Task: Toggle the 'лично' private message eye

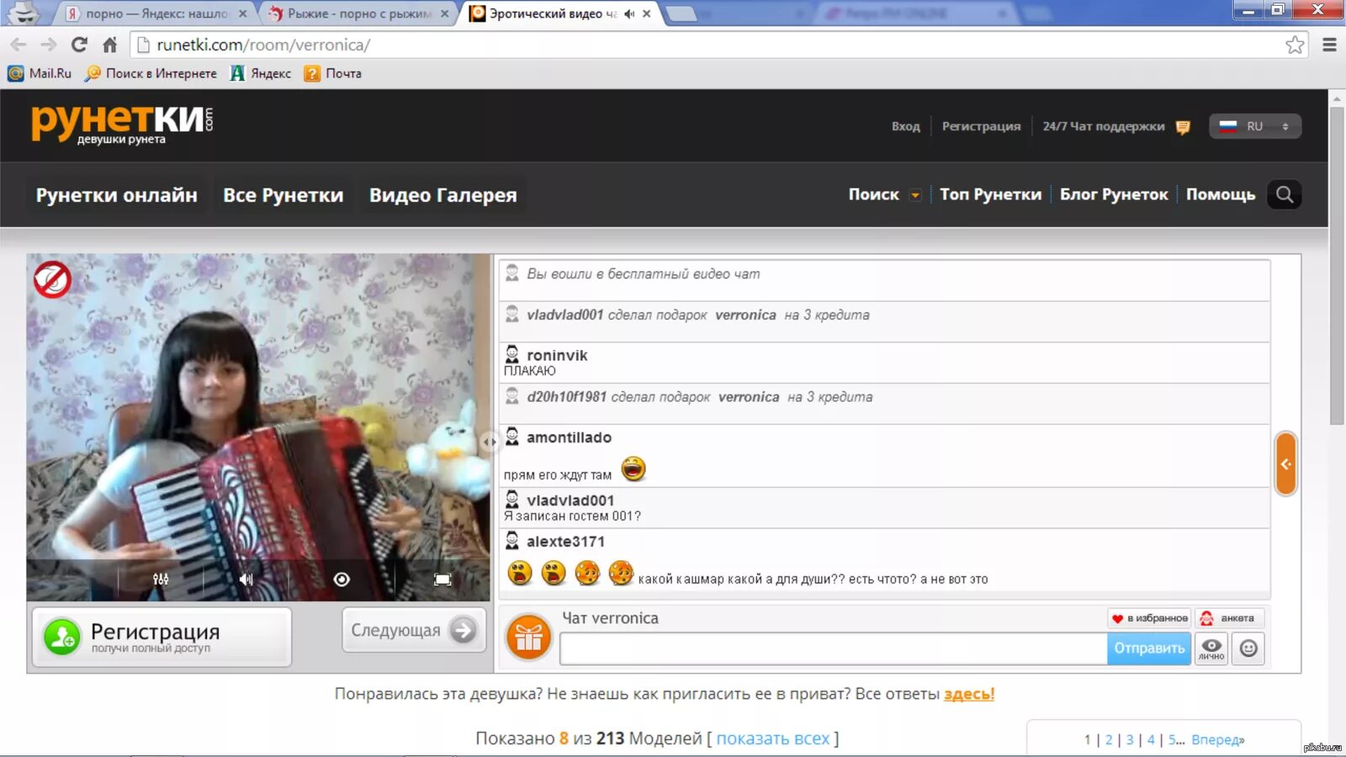Action: pyautogui.click(x=1211, y=648)
